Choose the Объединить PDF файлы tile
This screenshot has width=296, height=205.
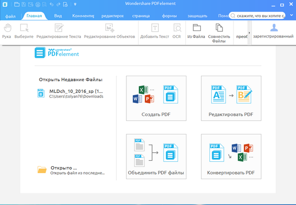156,157
